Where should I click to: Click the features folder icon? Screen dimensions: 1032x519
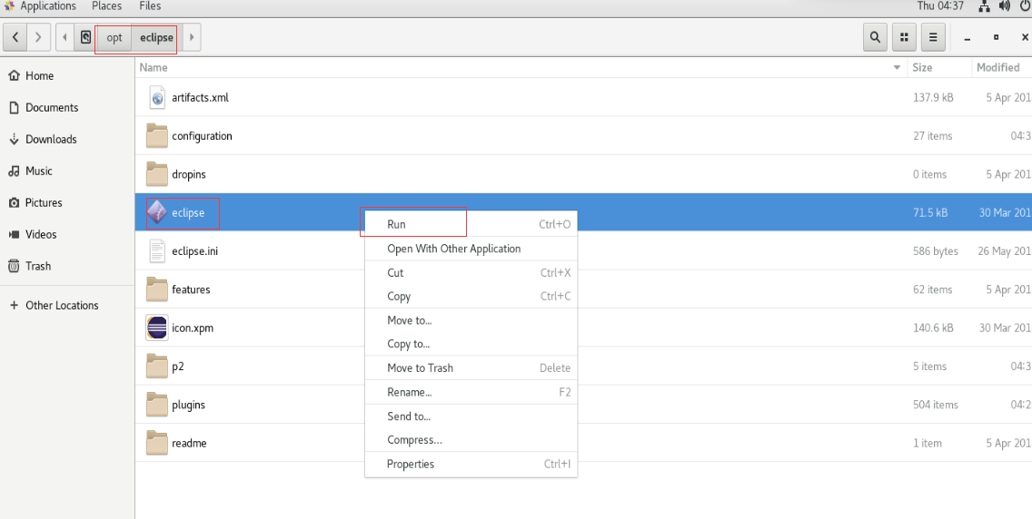[x=156, y=289]
